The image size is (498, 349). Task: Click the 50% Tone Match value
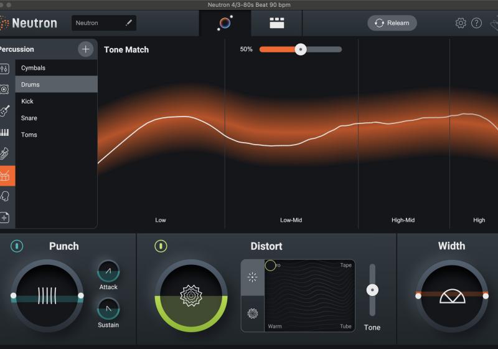[246, 49]
